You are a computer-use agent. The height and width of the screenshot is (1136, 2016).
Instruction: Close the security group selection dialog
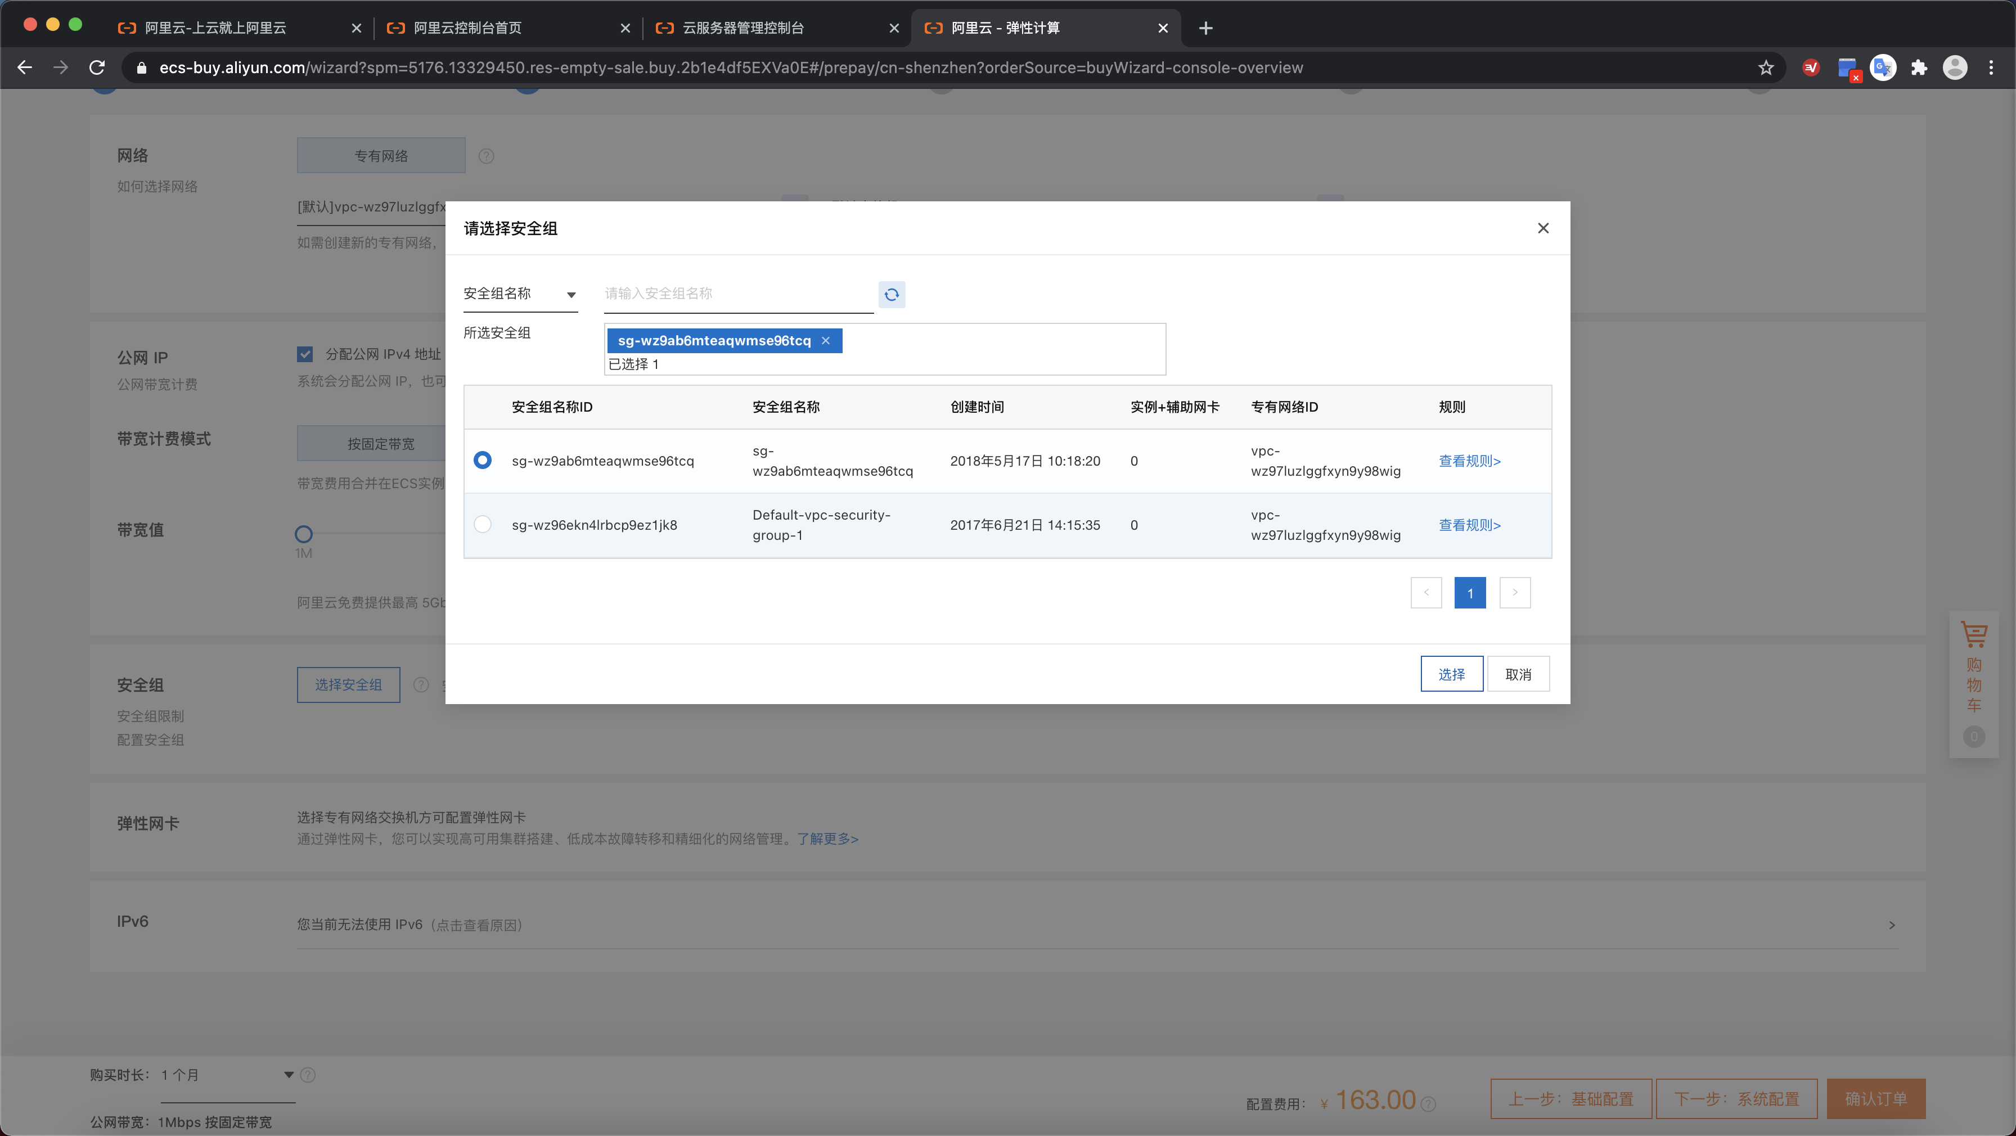(1542, 228)
